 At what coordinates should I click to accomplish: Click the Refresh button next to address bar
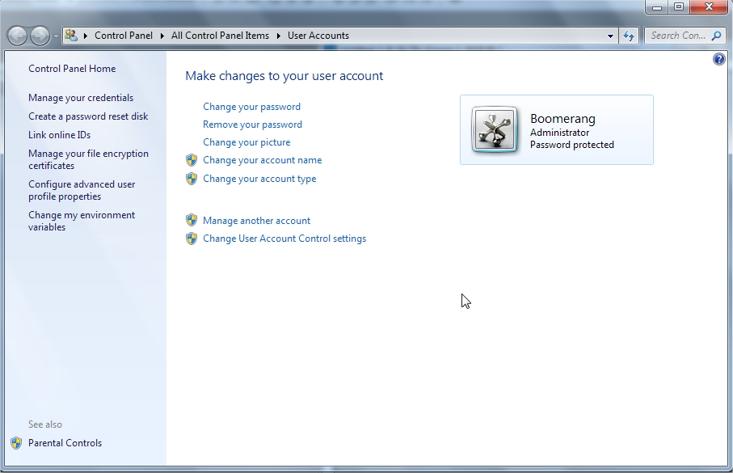pos(629,36)
